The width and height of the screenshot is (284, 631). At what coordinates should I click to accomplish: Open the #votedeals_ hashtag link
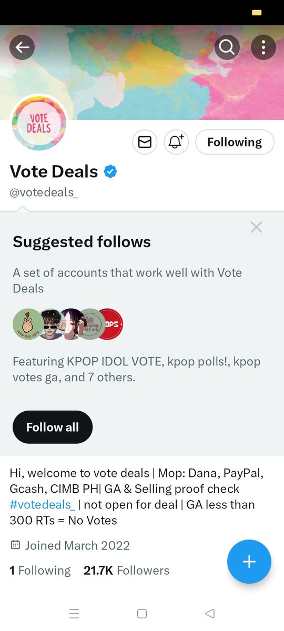click(x=42, y=505)
